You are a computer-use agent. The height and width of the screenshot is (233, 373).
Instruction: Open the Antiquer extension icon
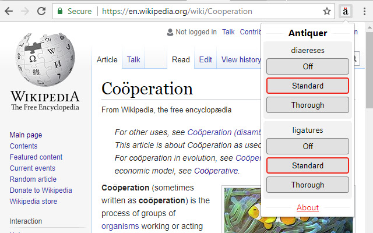pos(346,11)
